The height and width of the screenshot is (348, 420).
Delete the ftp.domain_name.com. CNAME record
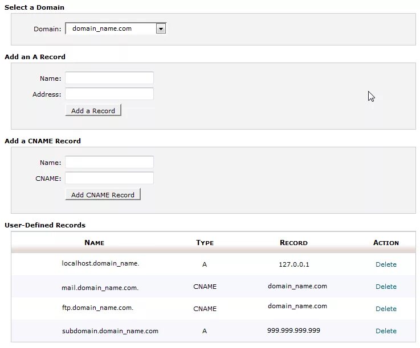pos(386,309)
